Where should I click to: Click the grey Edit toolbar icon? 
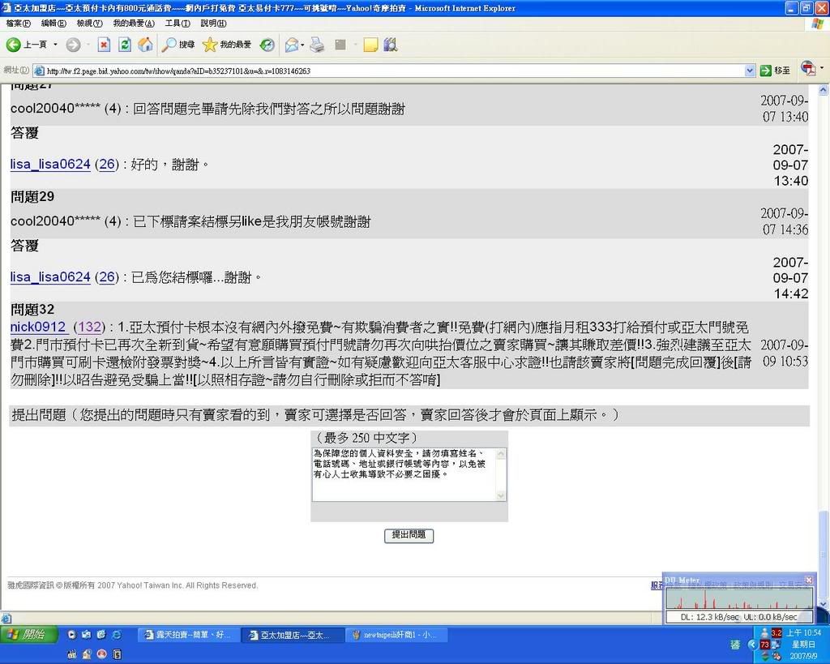pos(340,45)
